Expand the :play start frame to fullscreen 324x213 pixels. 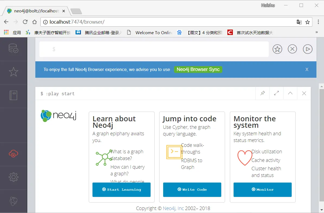[x=277, y=93]
